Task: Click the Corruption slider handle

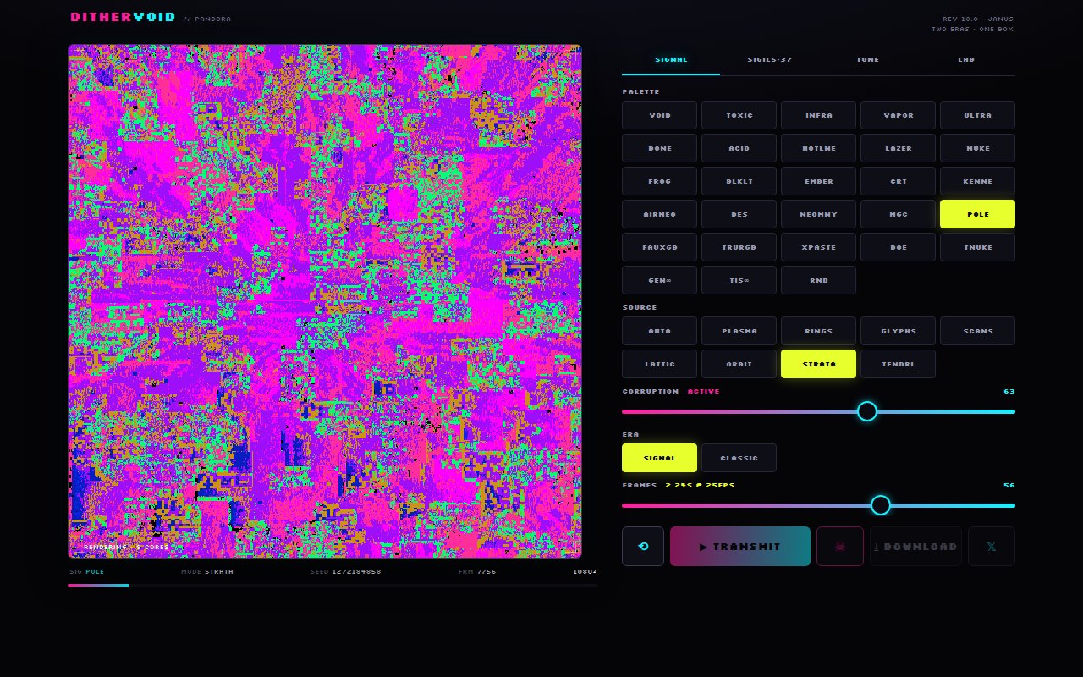Action: [867, 411]
